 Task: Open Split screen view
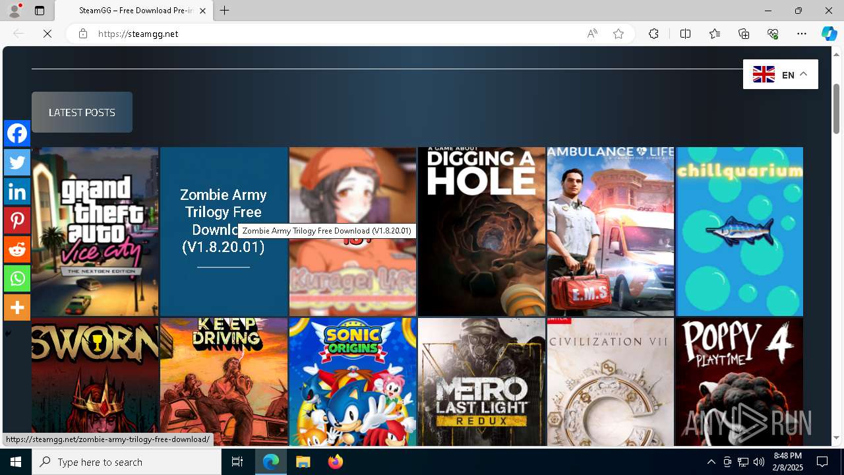[x=685, y=34]
